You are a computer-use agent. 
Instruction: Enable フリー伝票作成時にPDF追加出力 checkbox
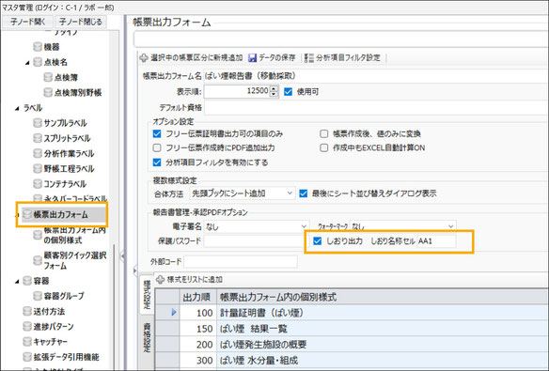(x=157, y=147)
